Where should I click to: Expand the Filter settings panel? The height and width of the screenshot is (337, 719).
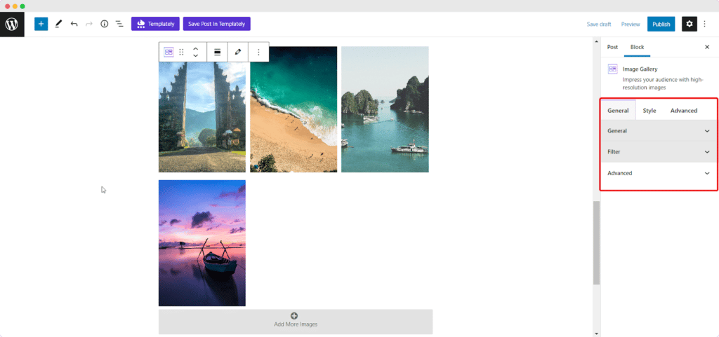(658, 152)
